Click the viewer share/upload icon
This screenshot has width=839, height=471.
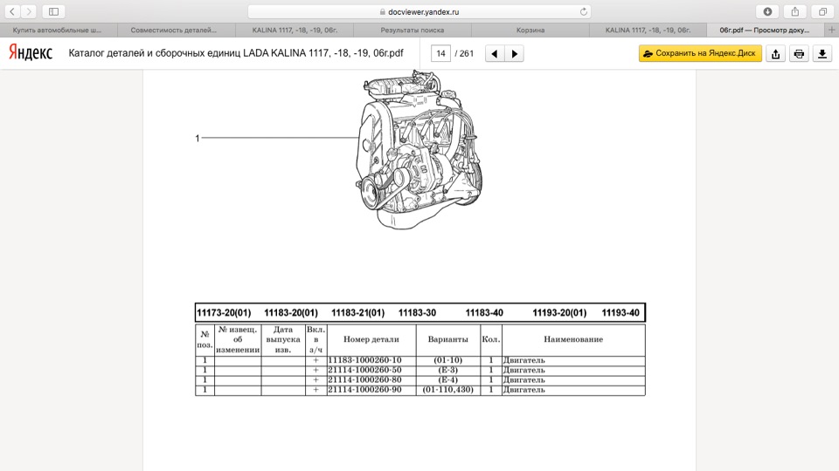(x=776, y=53)
